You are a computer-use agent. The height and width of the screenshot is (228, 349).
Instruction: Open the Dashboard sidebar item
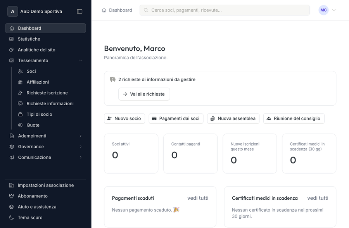click(45, 28)
